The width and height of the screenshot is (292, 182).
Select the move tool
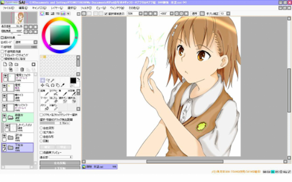click(x=43, y=85)
